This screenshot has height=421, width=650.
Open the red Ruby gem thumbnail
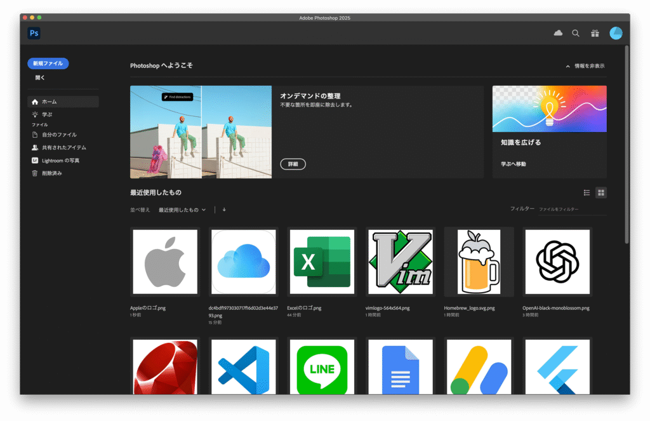(165, 366)
